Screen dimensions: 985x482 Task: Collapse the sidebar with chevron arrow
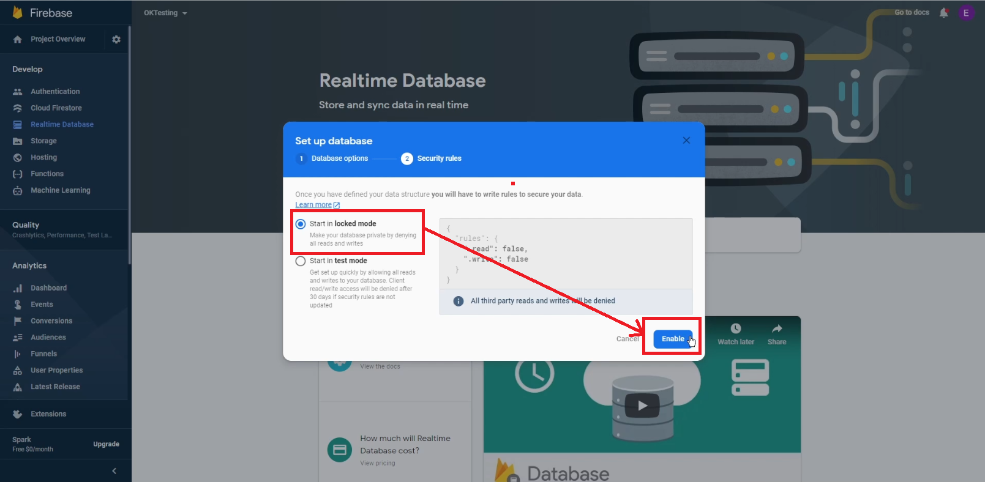[114, 471]
